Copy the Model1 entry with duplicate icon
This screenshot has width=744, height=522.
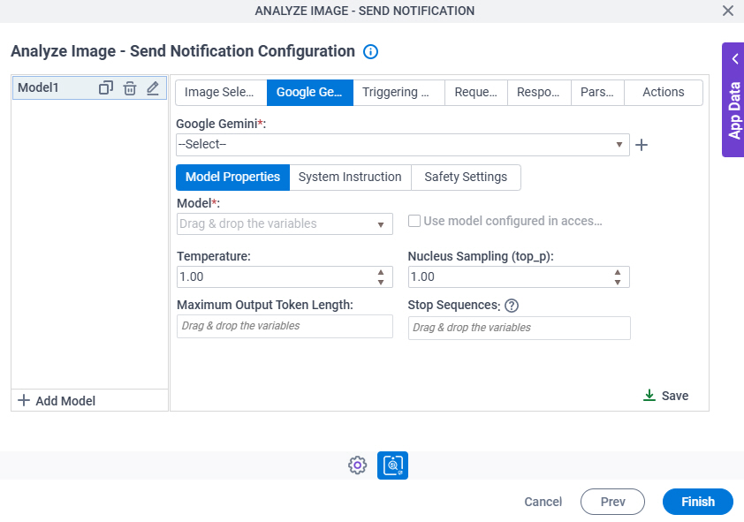tap(106, 88)
